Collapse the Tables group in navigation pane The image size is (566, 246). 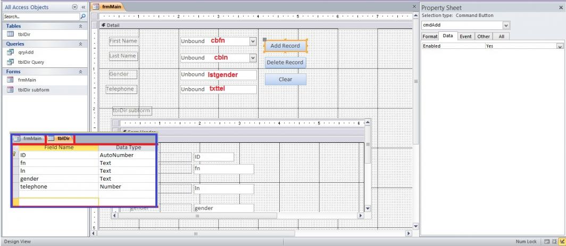(x=80, y=26)
